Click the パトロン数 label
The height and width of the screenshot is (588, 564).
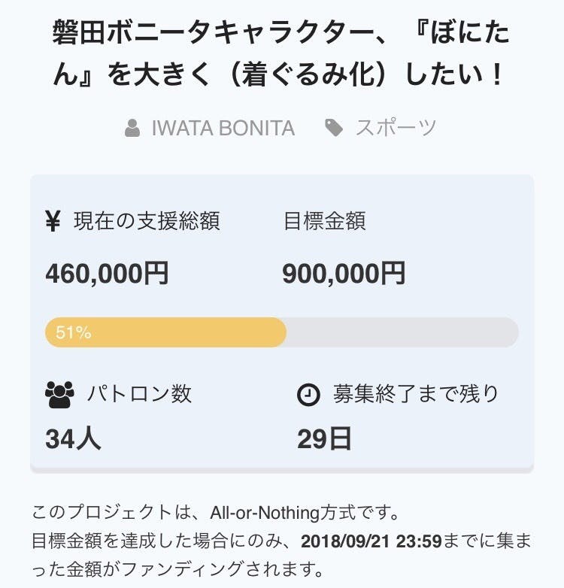139,394
